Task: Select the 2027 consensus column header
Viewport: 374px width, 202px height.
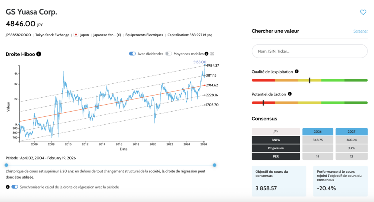Action: [x=351, y=132]
